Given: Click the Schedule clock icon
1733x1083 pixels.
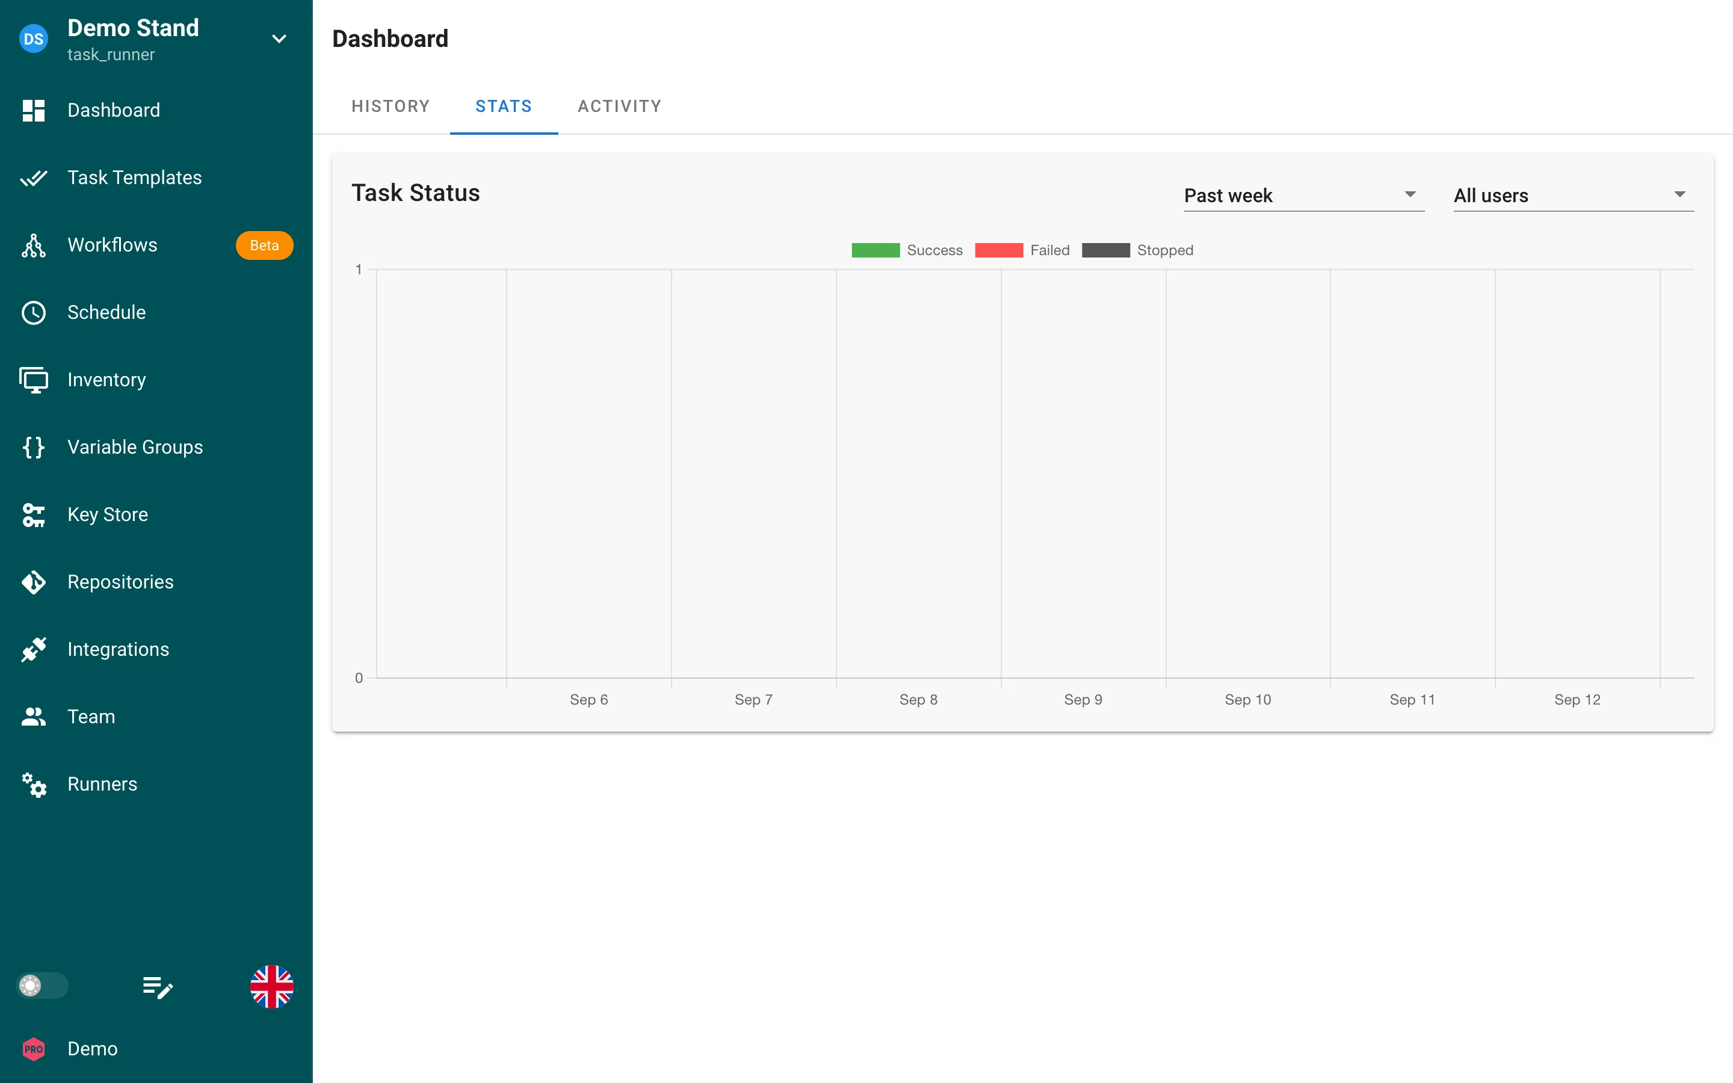Looking at the screenshot, I should [x=34, y=312].
